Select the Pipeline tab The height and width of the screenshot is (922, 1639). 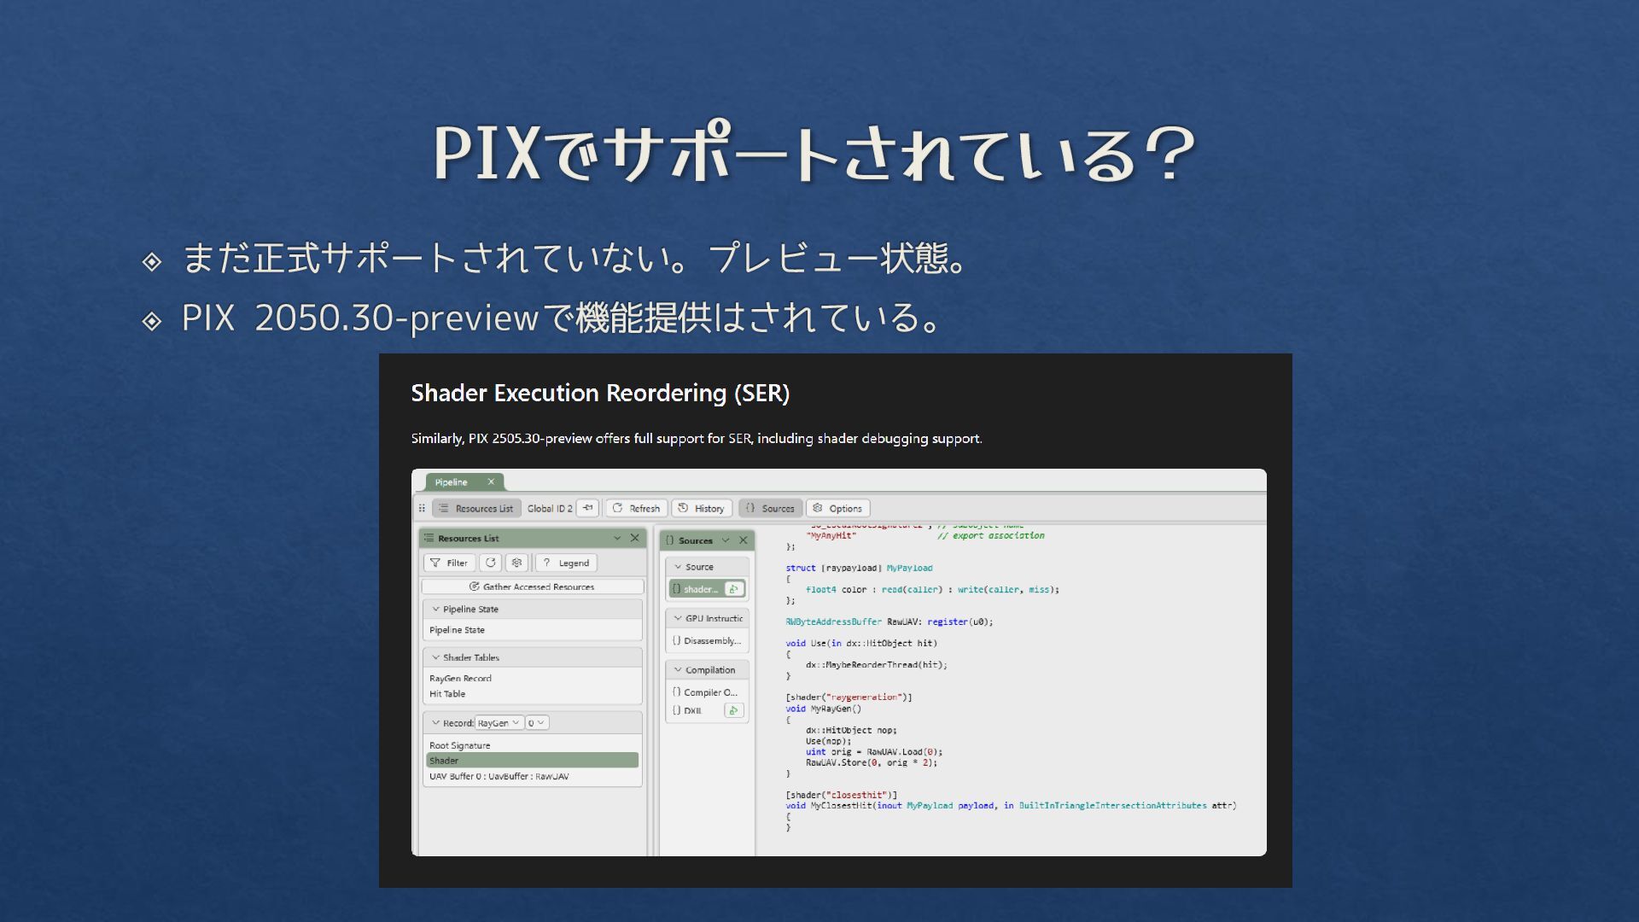click(452, 482)
